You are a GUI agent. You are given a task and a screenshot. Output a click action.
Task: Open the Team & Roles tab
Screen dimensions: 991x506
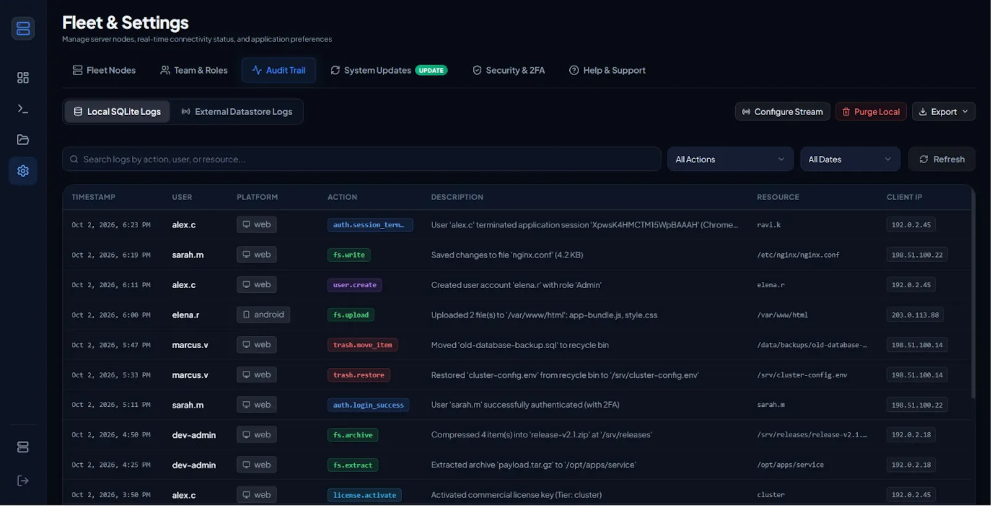[x=194, y=70]
